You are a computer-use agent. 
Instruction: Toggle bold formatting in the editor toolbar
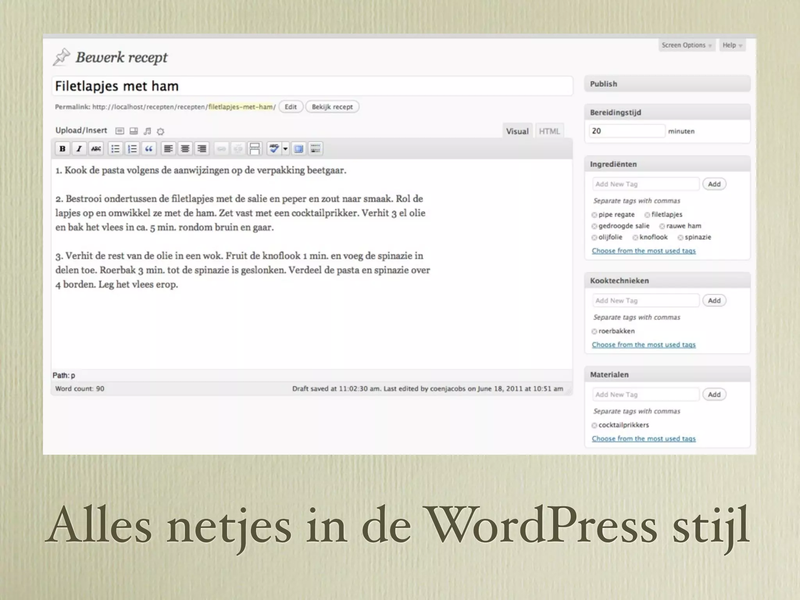62,149
